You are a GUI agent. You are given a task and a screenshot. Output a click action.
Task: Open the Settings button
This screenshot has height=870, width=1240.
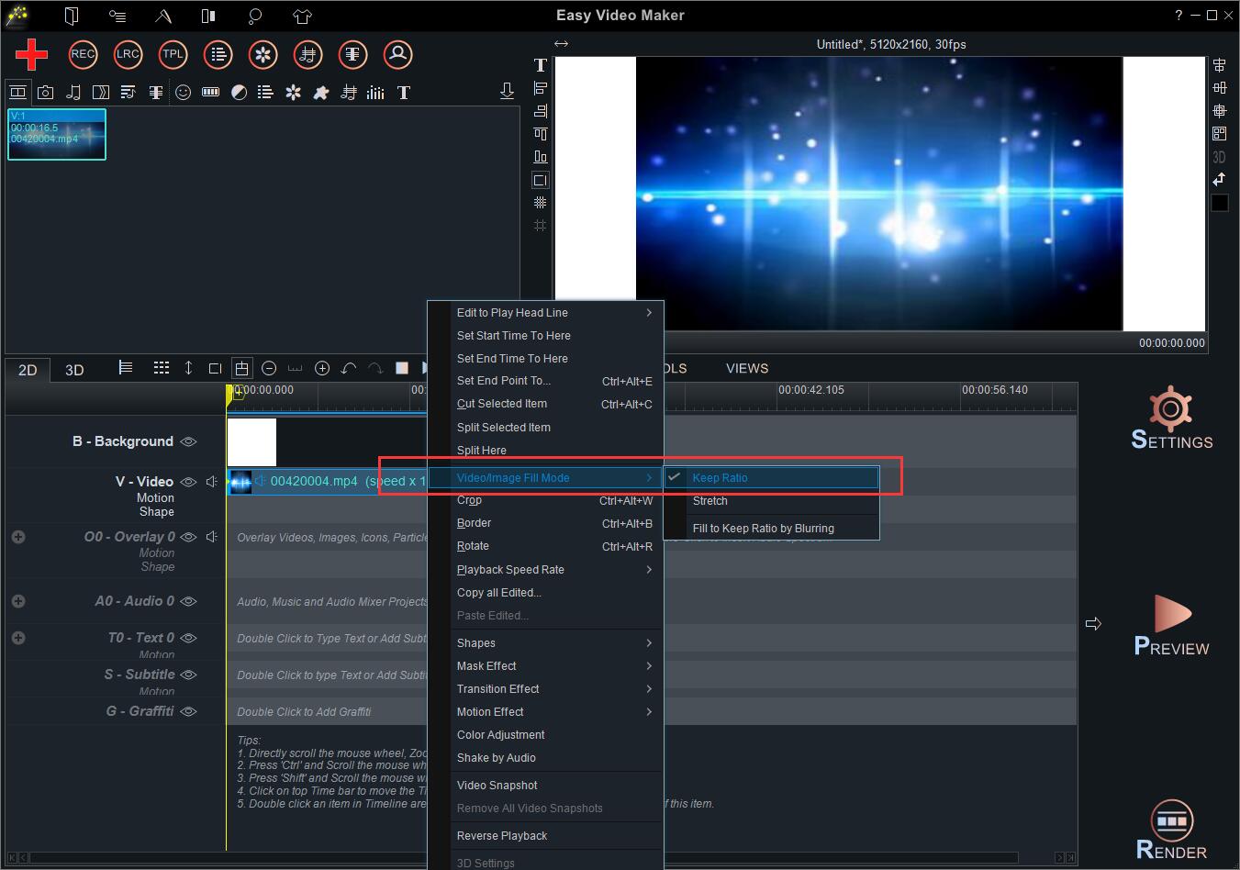[1172, 418]
